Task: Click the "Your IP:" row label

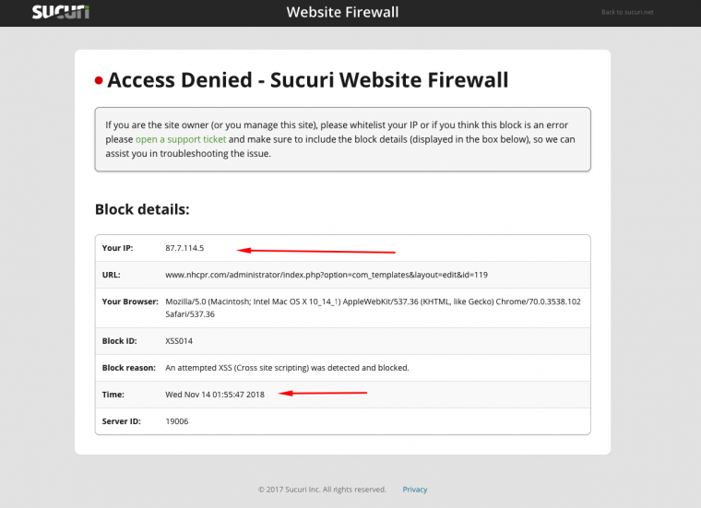Action: (117, 248)
